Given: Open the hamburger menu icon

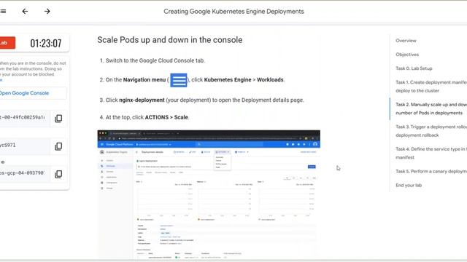Looking at the screenshot, I should pos(3,12).
